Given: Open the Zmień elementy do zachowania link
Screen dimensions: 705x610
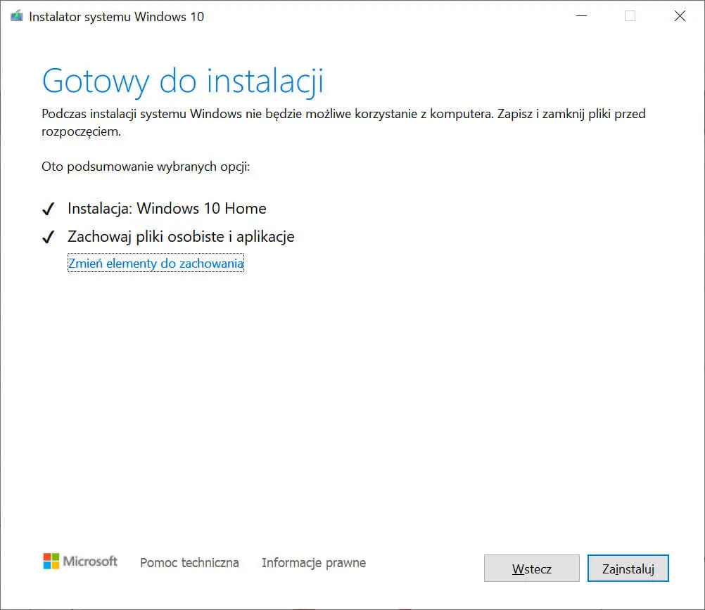Looking at the screenshot, I should (x=155, y=264).
